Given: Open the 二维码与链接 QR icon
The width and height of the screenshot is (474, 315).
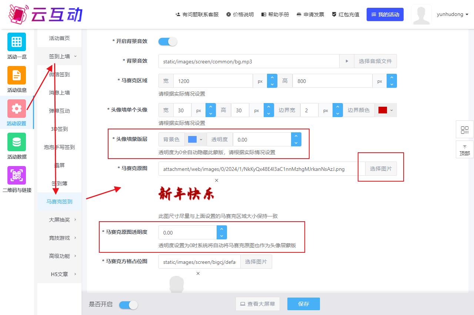Looking at the screenshot, I should [x=17, y=175].
